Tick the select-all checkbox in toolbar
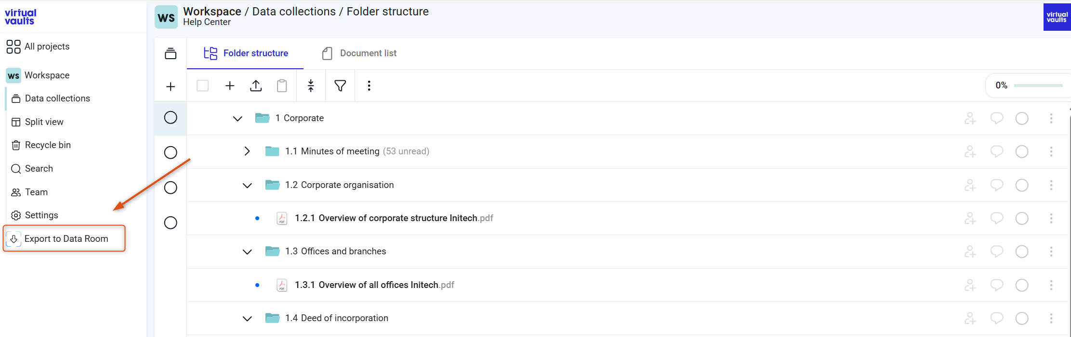The width and height of the screenshot is (1071, 337). 203,86
